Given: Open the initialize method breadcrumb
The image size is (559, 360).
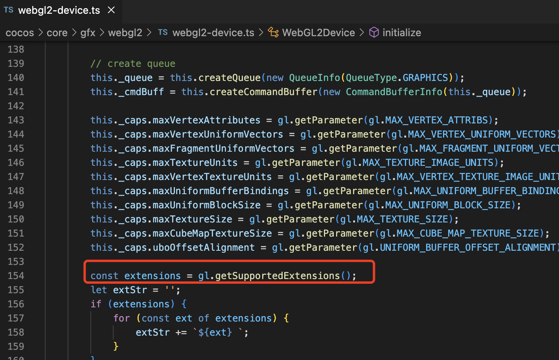Looking at the screenshot, I should coord(401,33).
